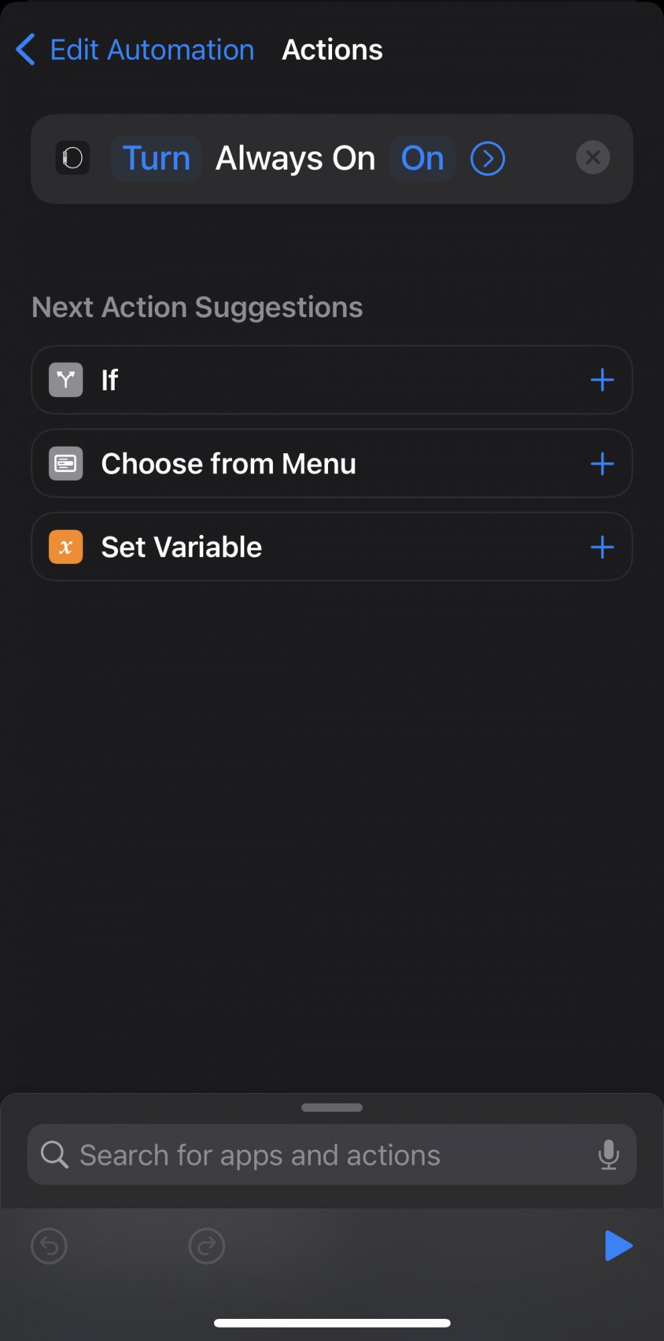Tap the Choose from Menu icon
The width and height of the screenshot is (664, 1341).
point(66,463)
